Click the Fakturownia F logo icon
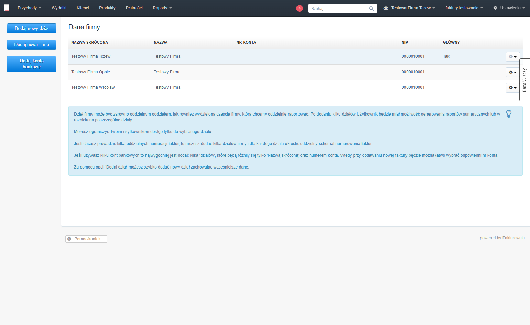The width and height of the screenshot is (530, 325). [7, 8]
